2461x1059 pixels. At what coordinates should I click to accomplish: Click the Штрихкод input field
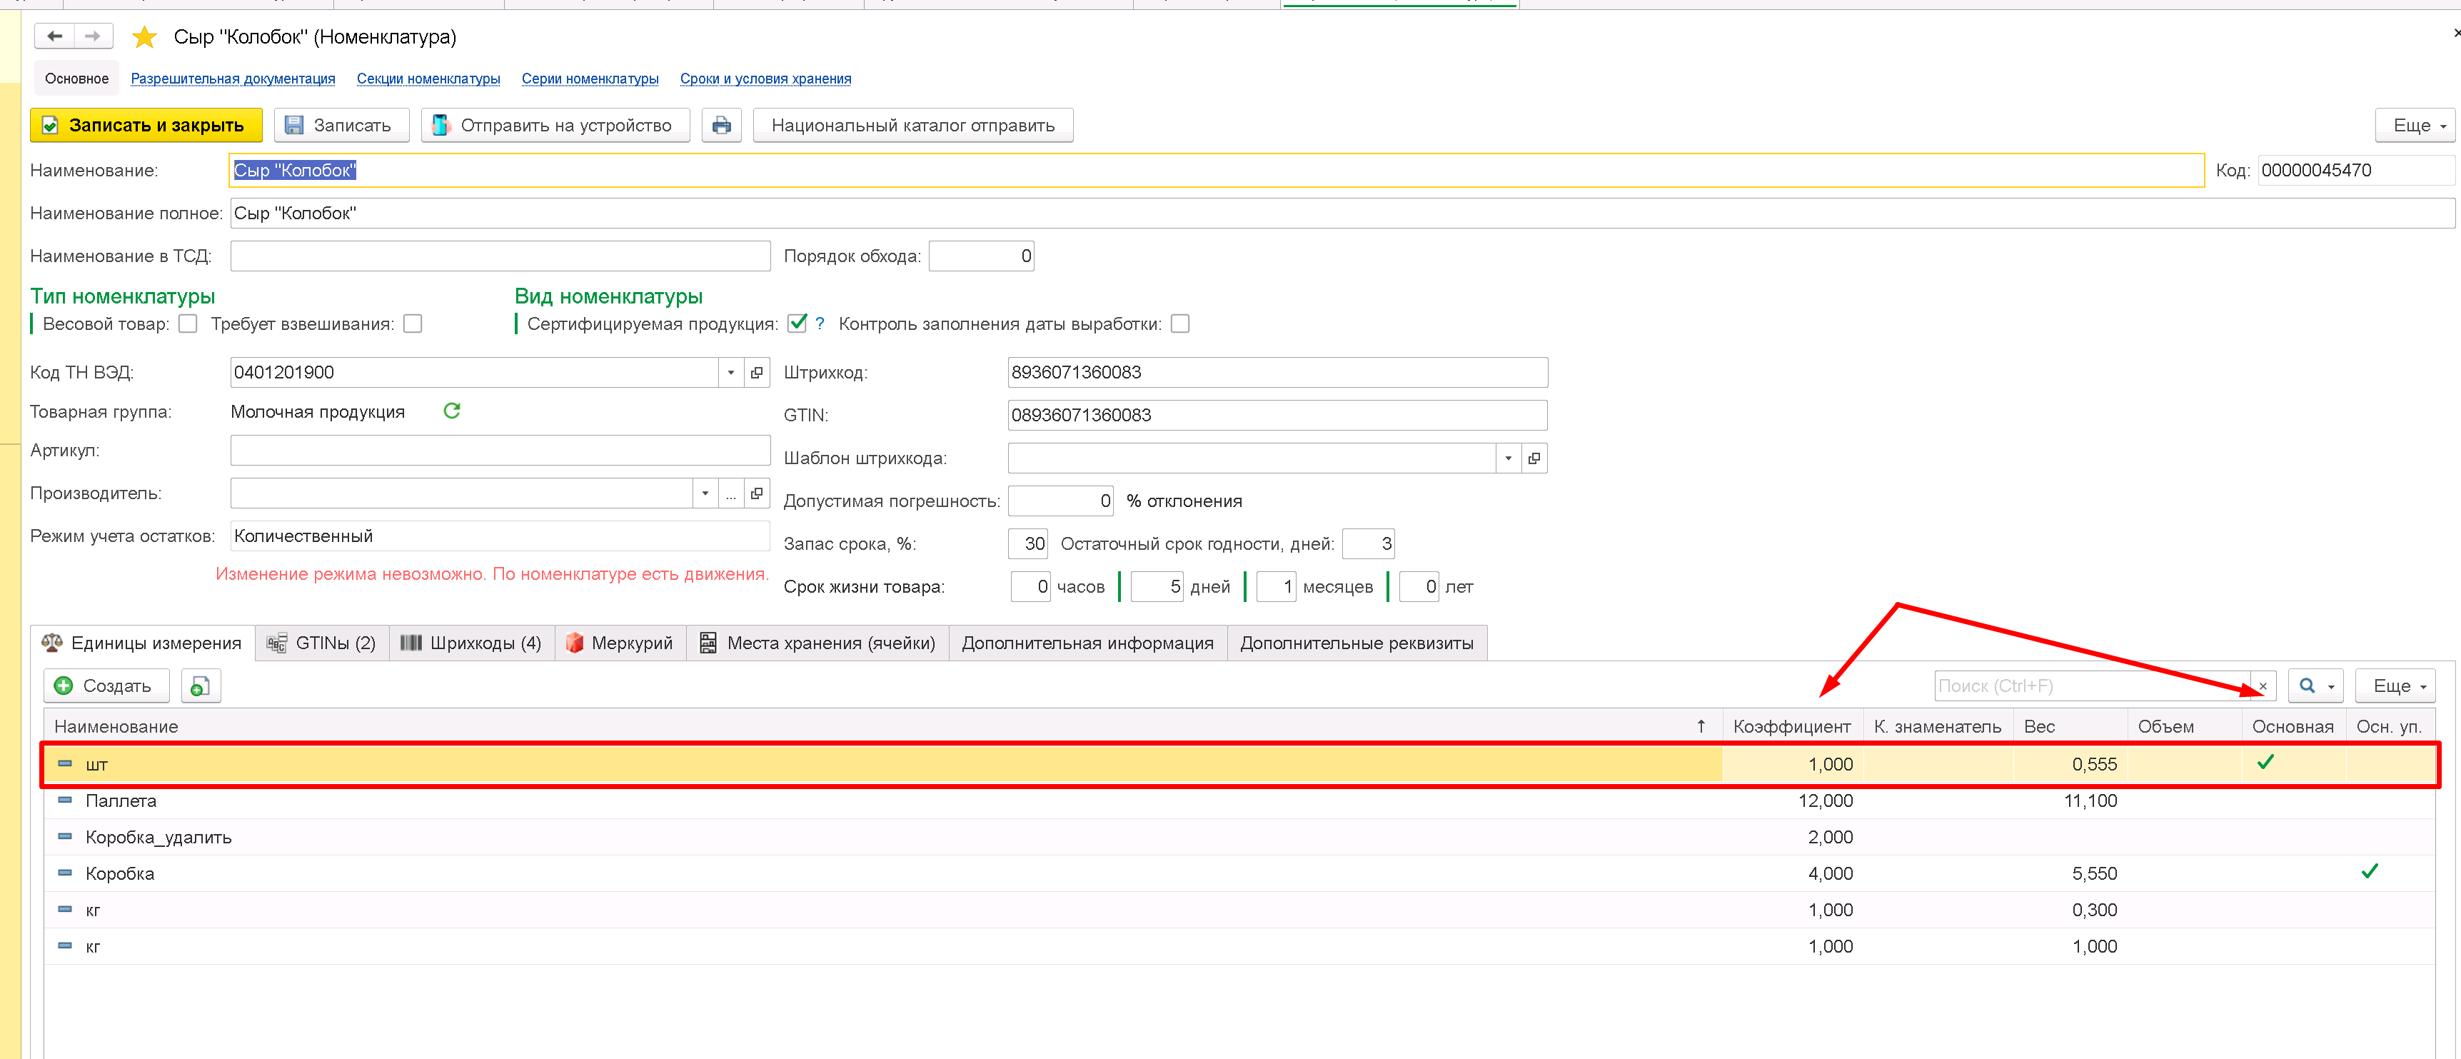tap(1277, 373)
